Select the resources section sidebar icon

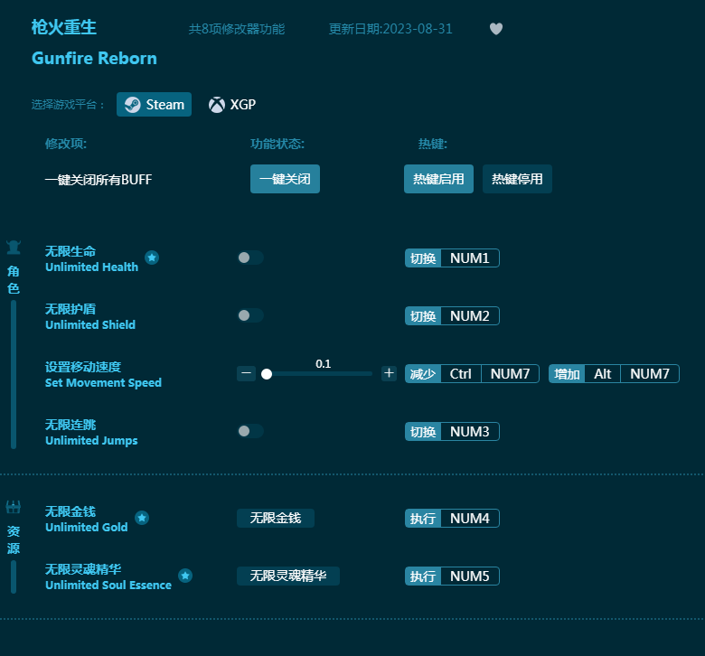point(14,507)
